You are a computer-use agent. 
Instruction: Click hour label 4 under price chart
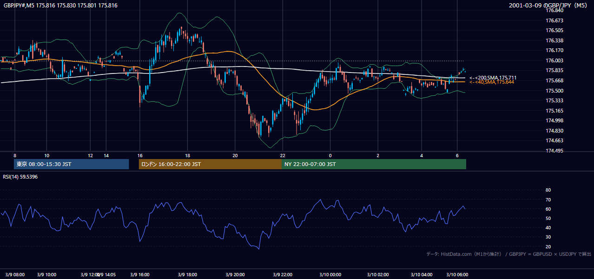pyautogui.click(x=422, y=155)
